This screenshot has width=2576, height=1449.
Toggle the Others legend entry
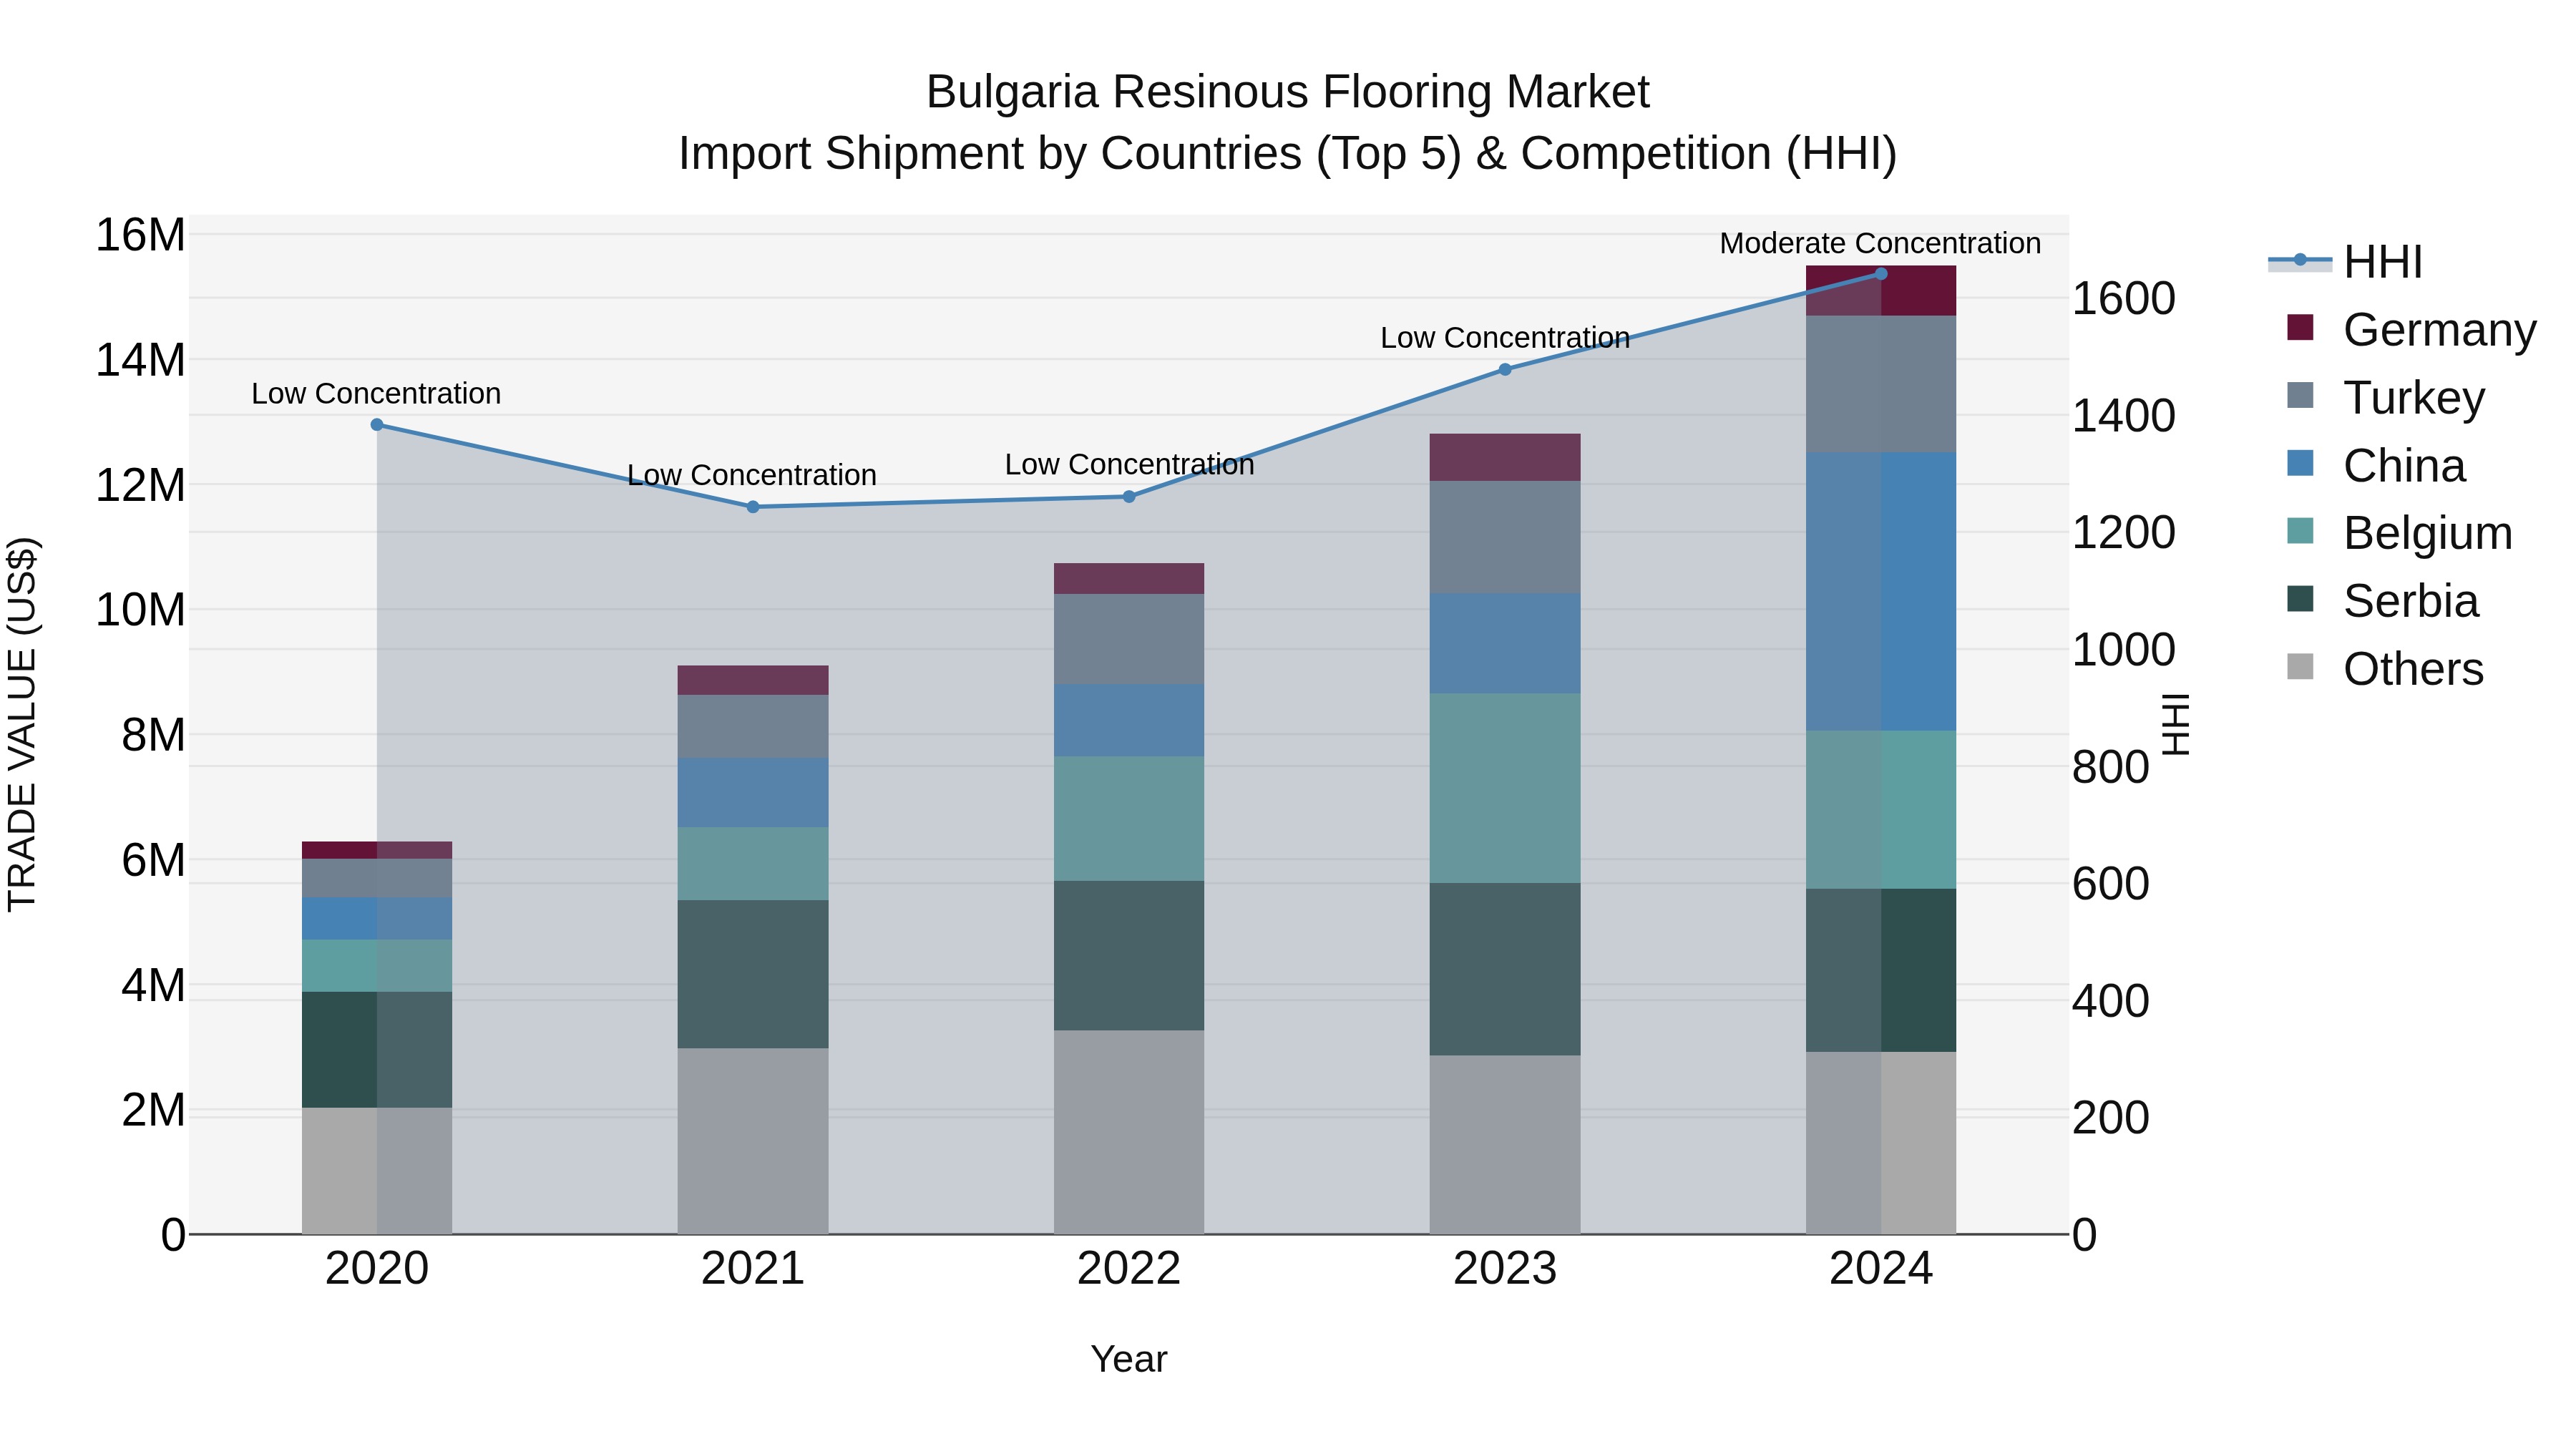(x=2385, y=668)
